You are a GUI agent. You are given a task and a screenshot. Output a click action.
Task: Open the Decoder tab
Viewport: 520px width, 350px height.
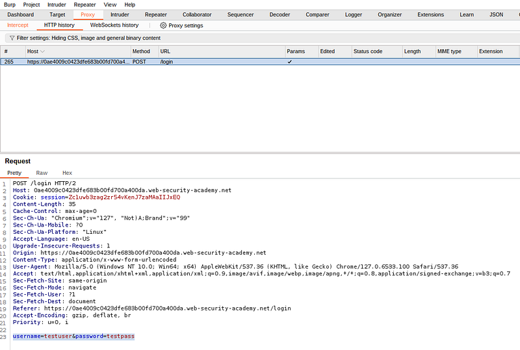pyautogui.click(x=279, y=14)
